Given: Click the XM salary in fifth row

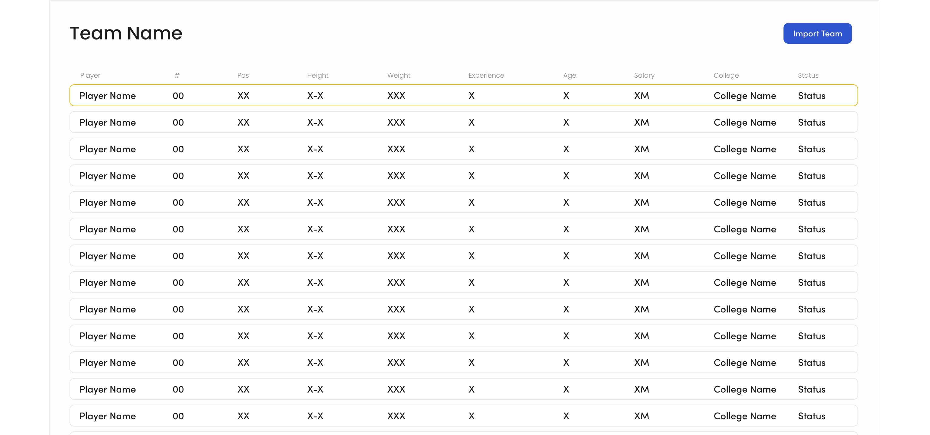Looking at the screenshot, I should click(x=642, y=203).
